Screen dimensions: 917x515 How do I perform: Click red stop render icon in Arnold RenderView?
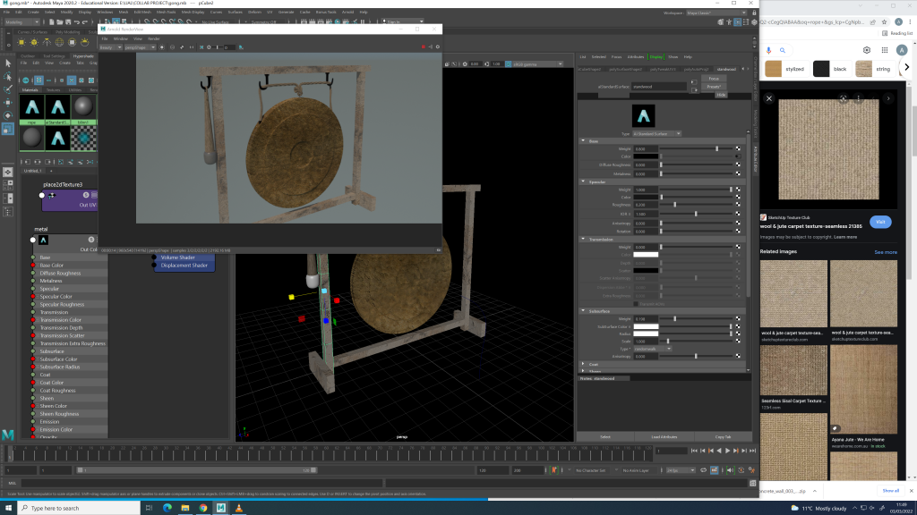[x=424, y=46]
